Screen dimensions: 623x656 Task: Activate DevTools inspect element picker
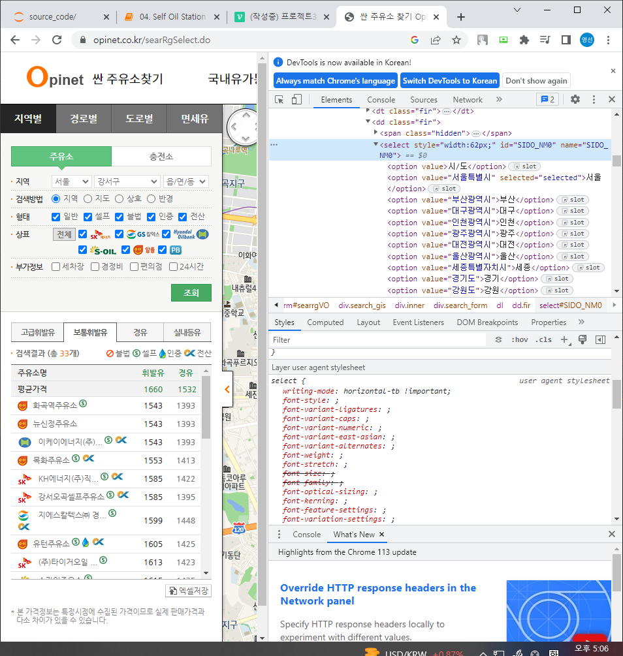click(x=280, y=100)
